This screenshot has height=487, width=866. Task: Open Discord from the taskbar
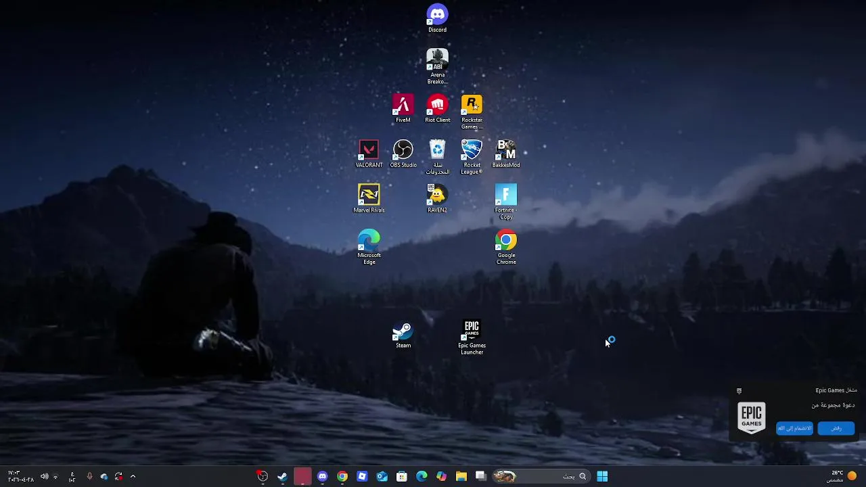(322, 476)
